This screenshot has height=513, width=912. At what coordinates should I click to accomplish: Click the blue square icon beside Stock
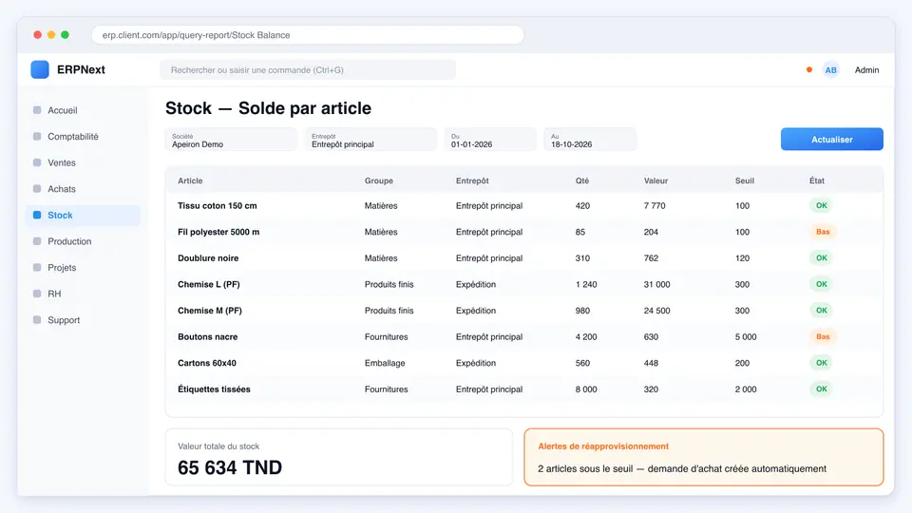37,215
